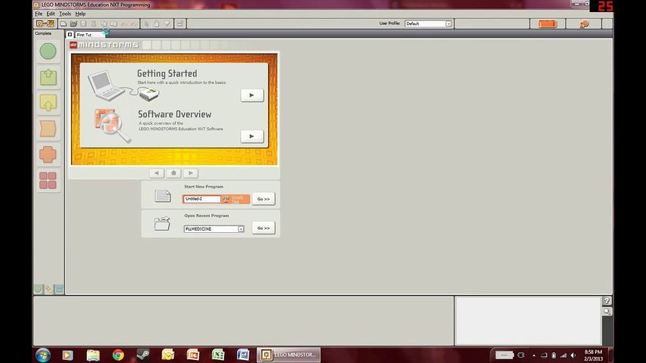Image resolution: width=646 pixels, height=363 pixels.
Task: Switch to Complete palette tab at bottom
Action: [x=48, y=290]
